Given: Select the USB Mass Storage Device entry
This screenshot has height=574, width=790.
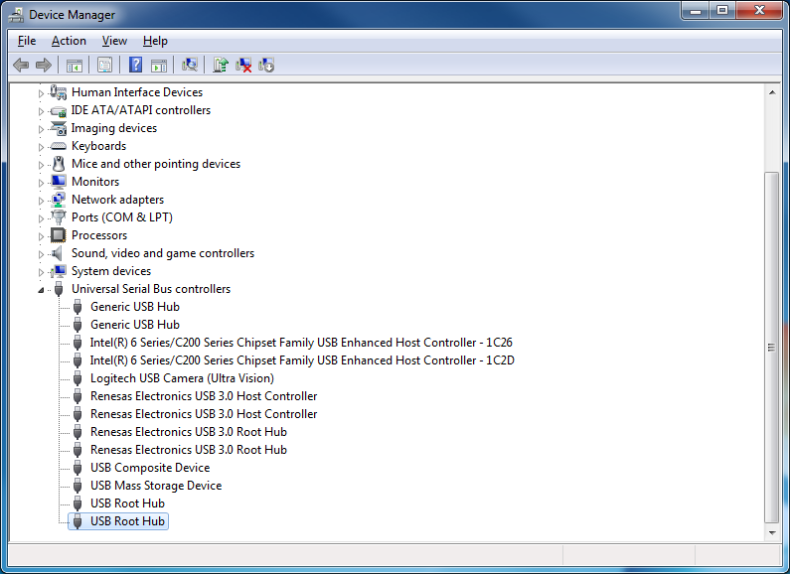Looking at the screenshot, I should point(156,486).
